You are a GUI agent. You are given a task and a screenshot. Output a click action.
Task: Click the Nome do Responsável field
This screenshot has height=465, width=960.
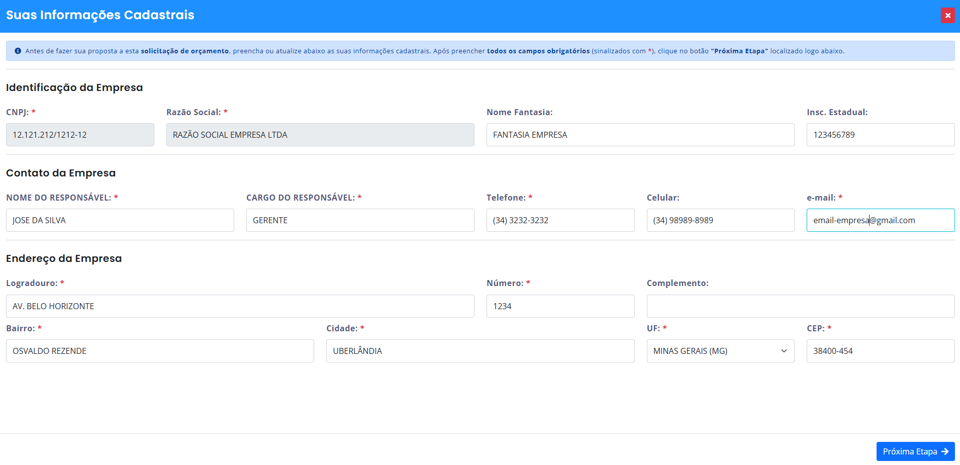120,220
